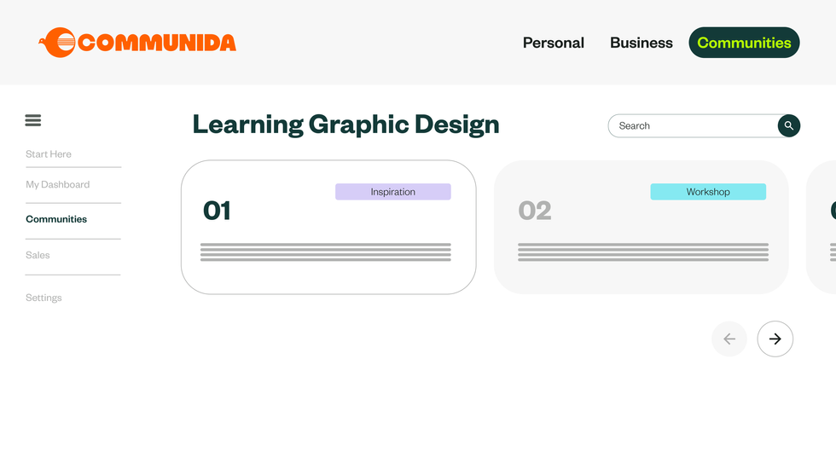Viewport: 836px width, 469px height.
Task: Open Sales in the sidebar
Action: point(38,255)
